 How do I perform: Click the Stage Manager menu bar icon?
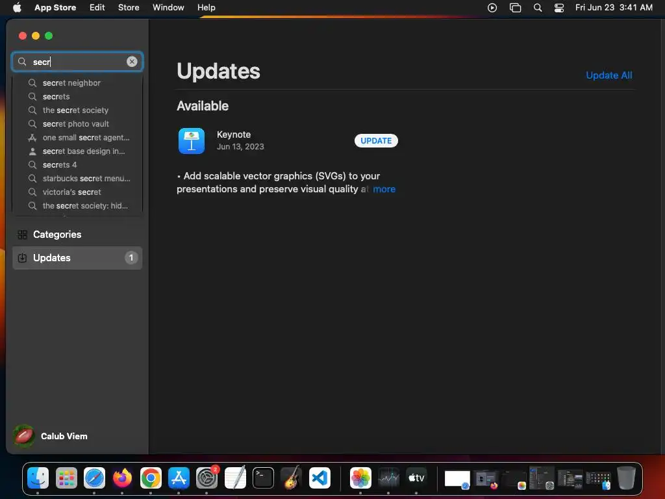point(515,7)
